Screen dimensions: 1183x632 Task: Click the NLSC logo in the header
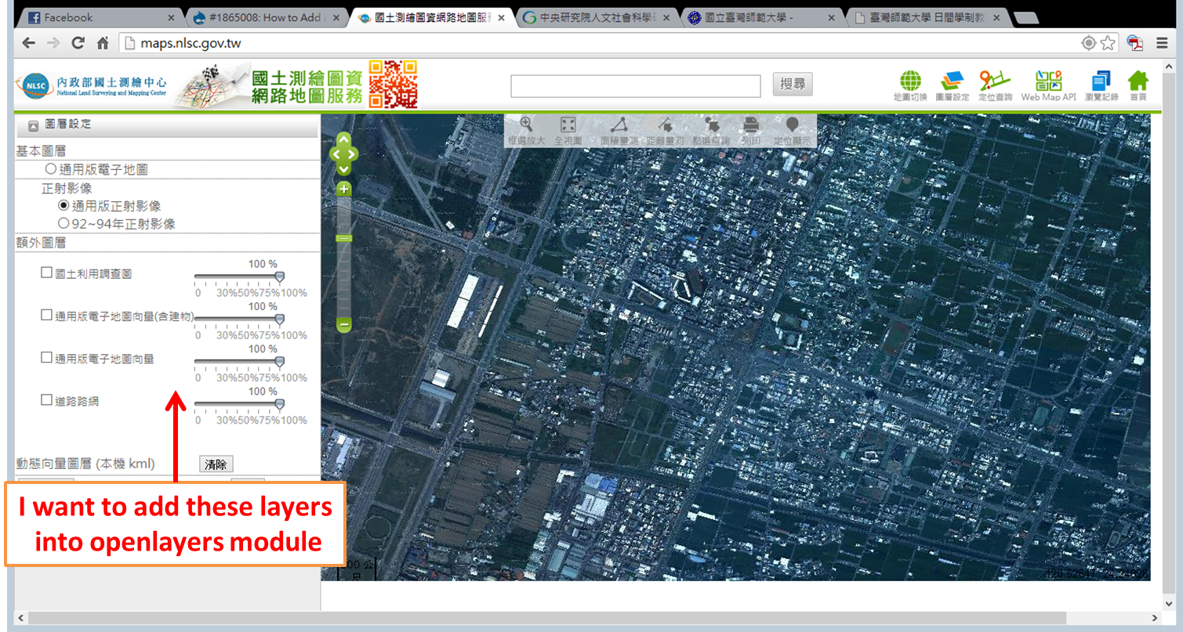coord(94,85)
